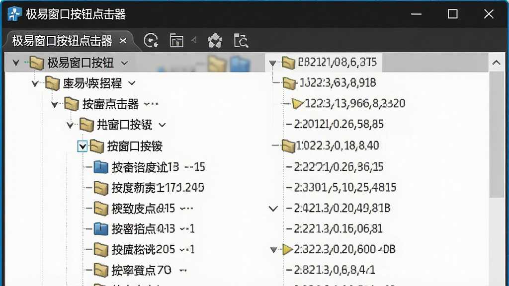Click yellow arrow icon of row ending 8,2320
The height and width of the screenshot is (286, 509).
coord(297,103)
